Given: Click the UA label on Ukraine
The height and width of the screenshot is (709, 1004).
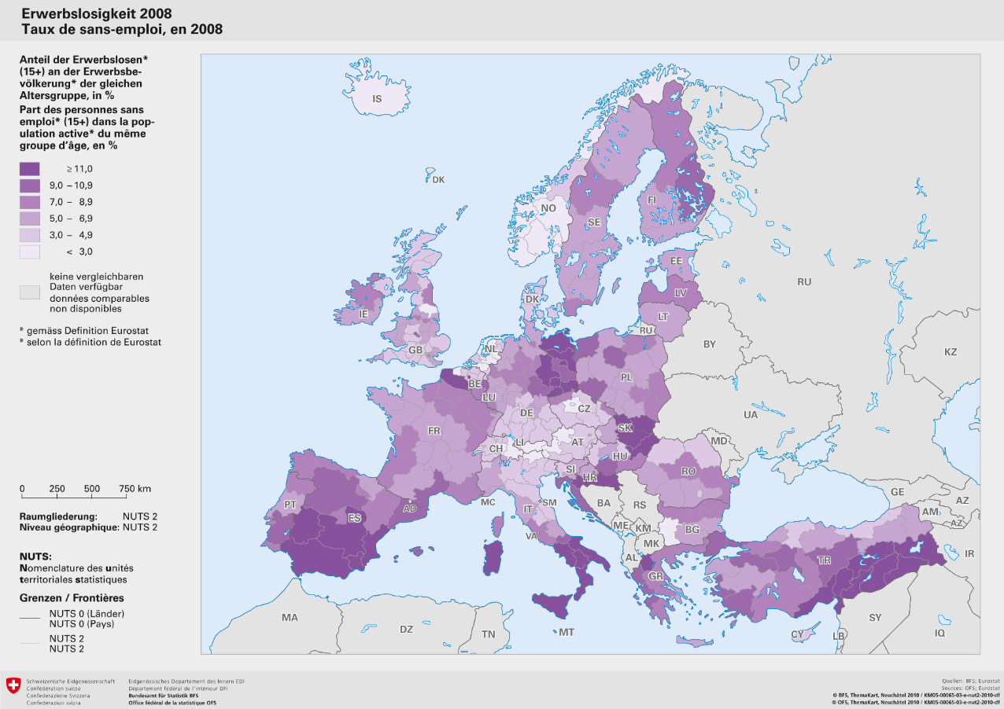Looking at the screenshot, I should tap(751, 414).
